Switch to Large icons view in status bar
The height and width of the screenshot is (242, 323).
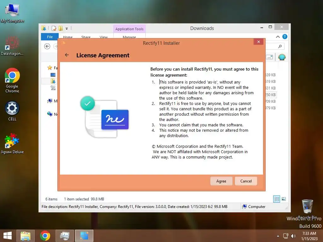pyautogui.click(x=284, y=199)
